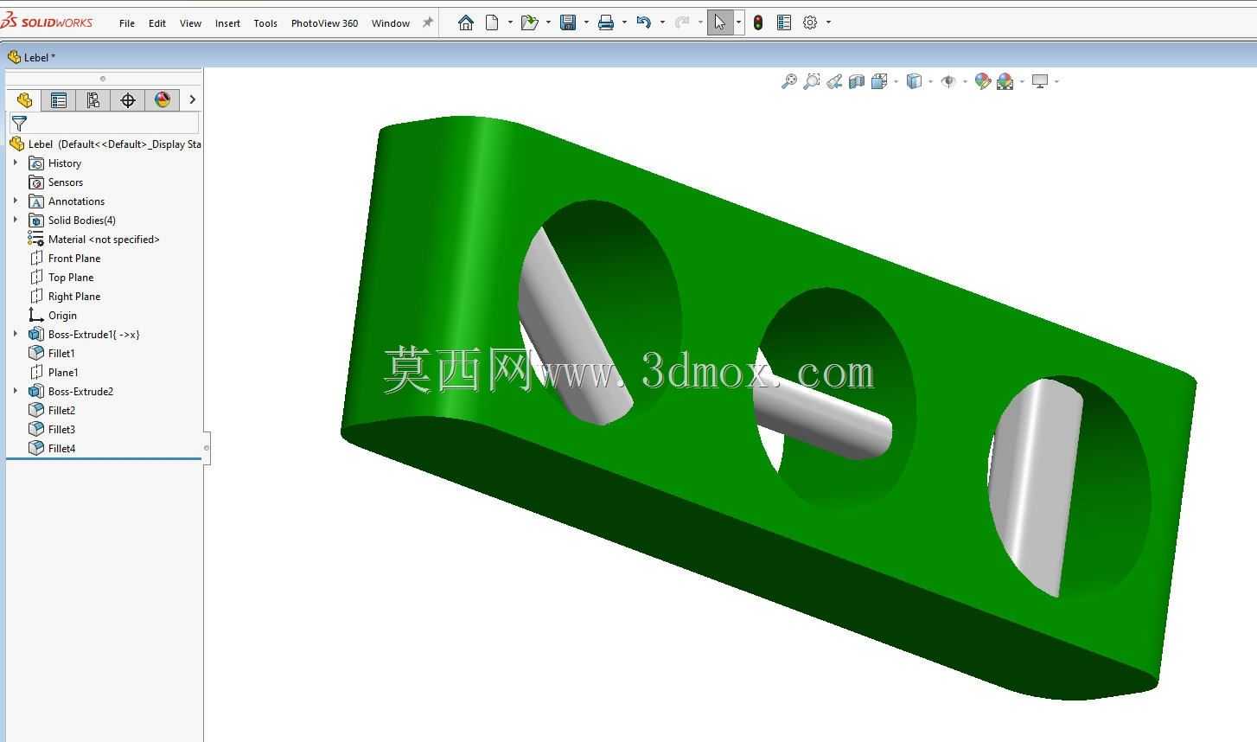Image resolution: width=1257 pixels, height=742 pixels.
Task: Switch to DisplayManager tab
Action: pyautogui.click(x=163, y=100)
